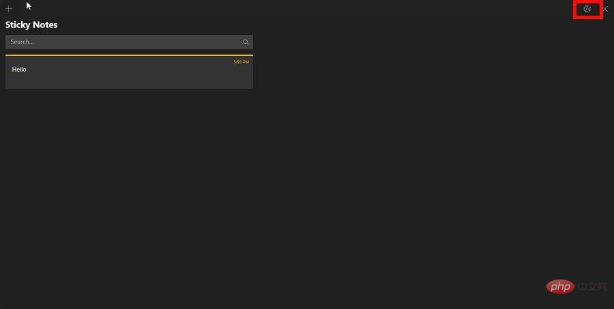Click the X icon next to the gear
614x309 pixels.
point(605,9)
